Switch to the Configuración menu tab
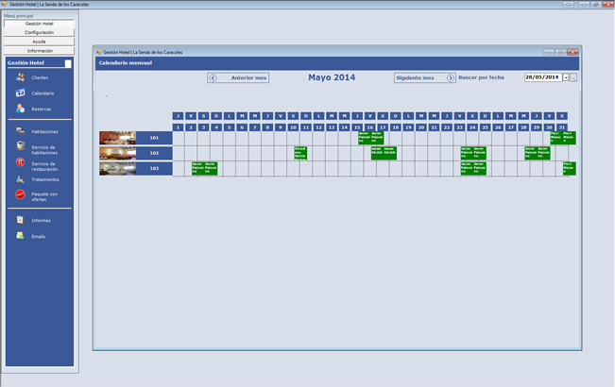The width and height of the screenshot is (615, 387). click(39, 32)
